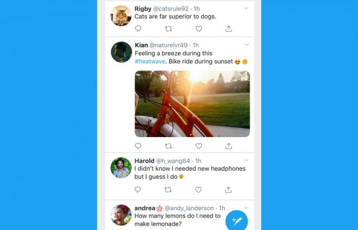358x230 pixels.
Task: Retweet Rigby's cats tweet
Action: [168, 29]
